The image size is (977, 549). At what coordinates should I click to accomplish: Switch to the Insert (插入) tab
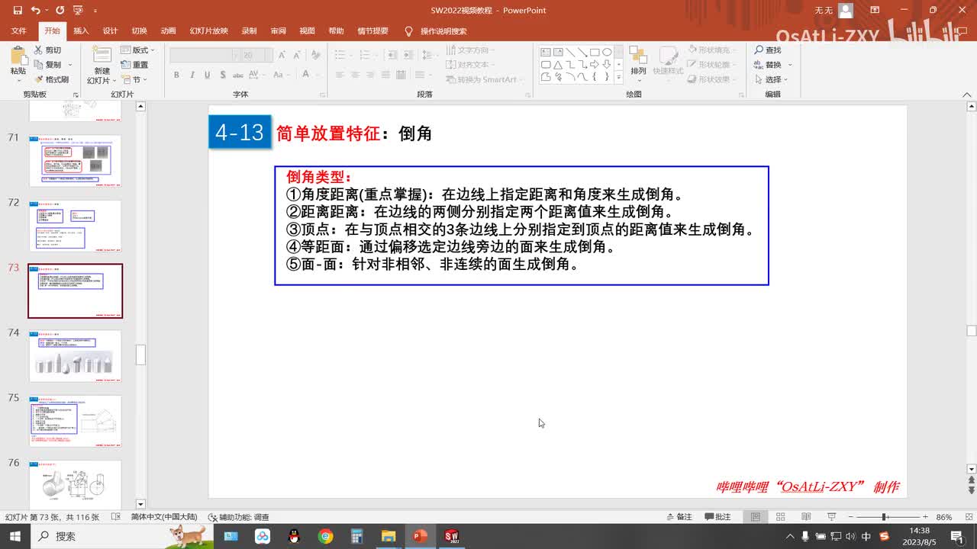pyautogui.click(x=81, y=31)
